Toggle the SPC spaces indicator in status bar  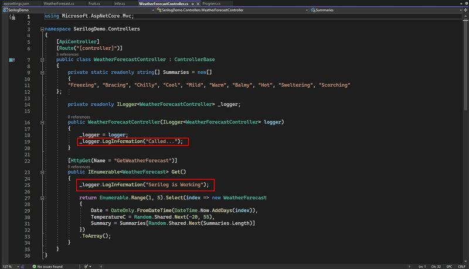(x=449, y=266)
